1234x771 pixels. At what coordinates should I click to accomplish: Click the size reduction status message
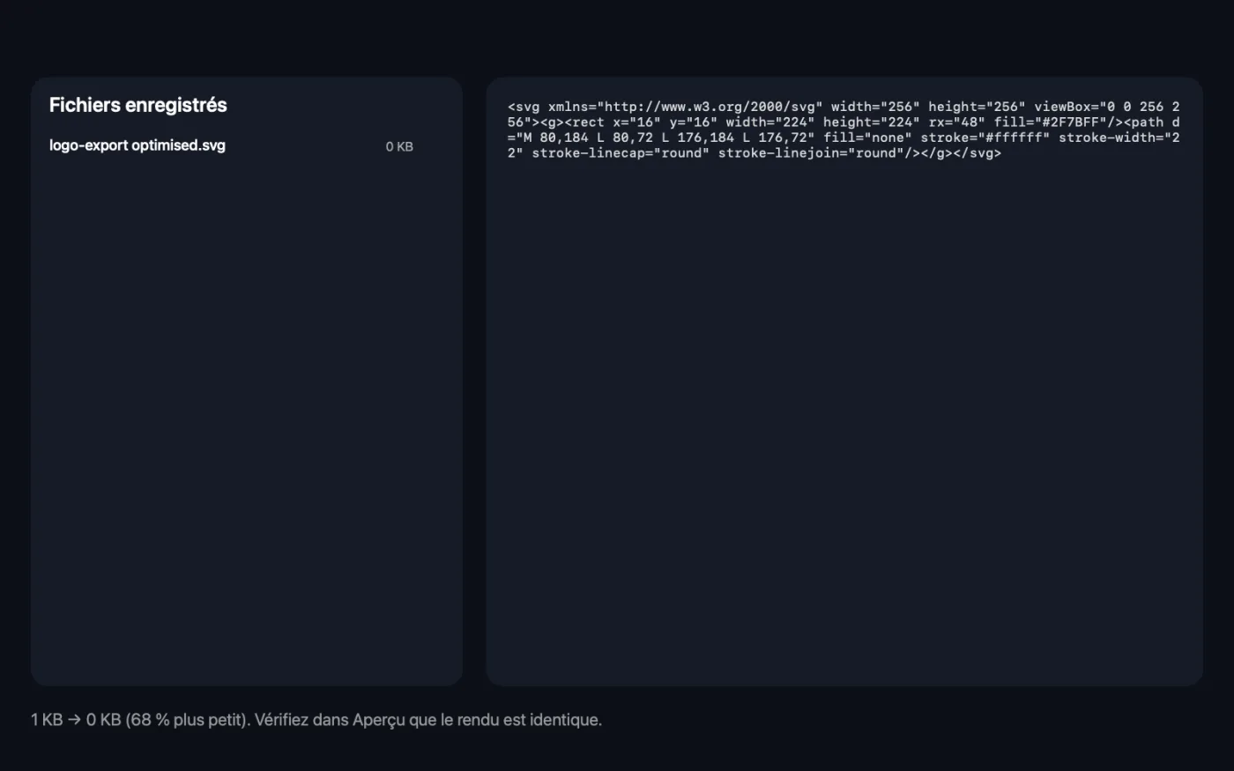[316, 720]
